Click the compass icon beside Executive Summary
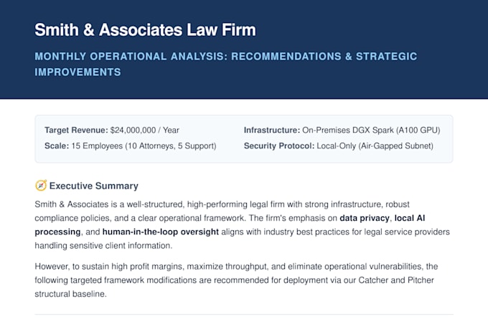 pos(41,186)
